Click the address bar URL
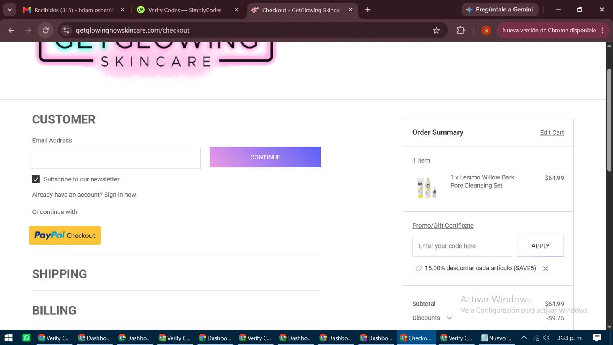Image resolution: width=613 pixels, height=345 pixels. click(132, 30)
